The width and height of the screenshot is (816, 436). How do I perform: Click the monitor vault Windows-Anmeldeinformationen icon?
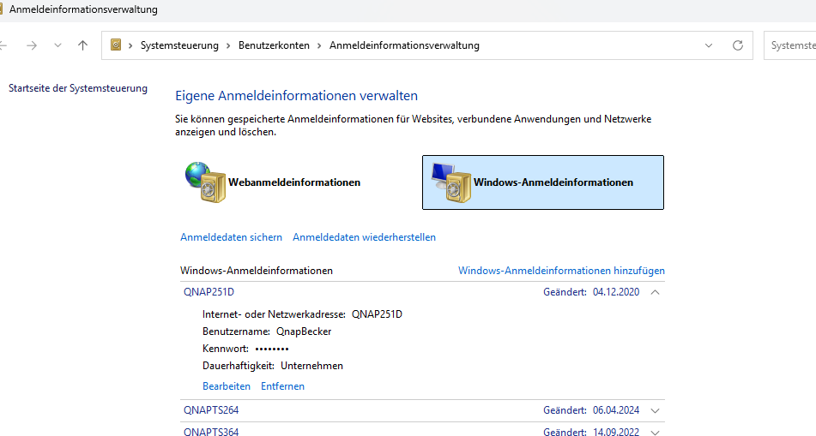pos(451,182)
